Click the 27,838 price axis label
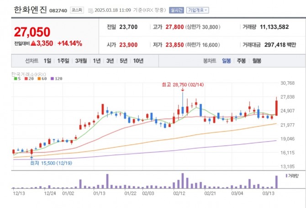Image resolution: width=306 pixels, height=208 pixels. point(287,97)
